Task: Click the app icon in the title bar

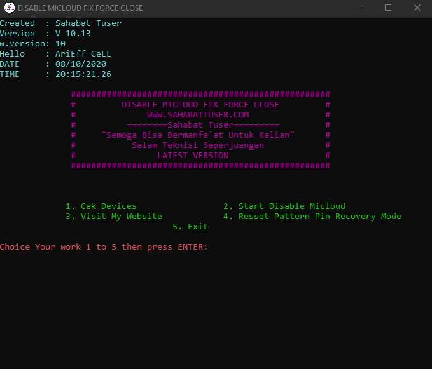Action: [x=10, y=8]
